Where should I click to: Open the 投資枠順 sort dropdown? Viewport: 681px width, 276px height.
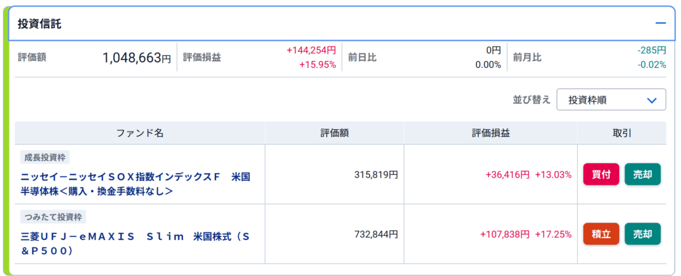pyautogui.click(x=611, y=100)
